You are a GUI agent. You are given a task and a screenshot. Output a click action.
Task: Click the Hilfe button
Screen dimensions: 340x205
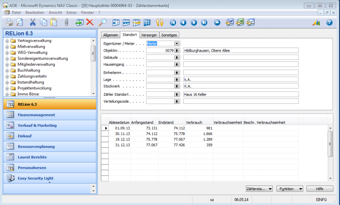coord(320,189)
